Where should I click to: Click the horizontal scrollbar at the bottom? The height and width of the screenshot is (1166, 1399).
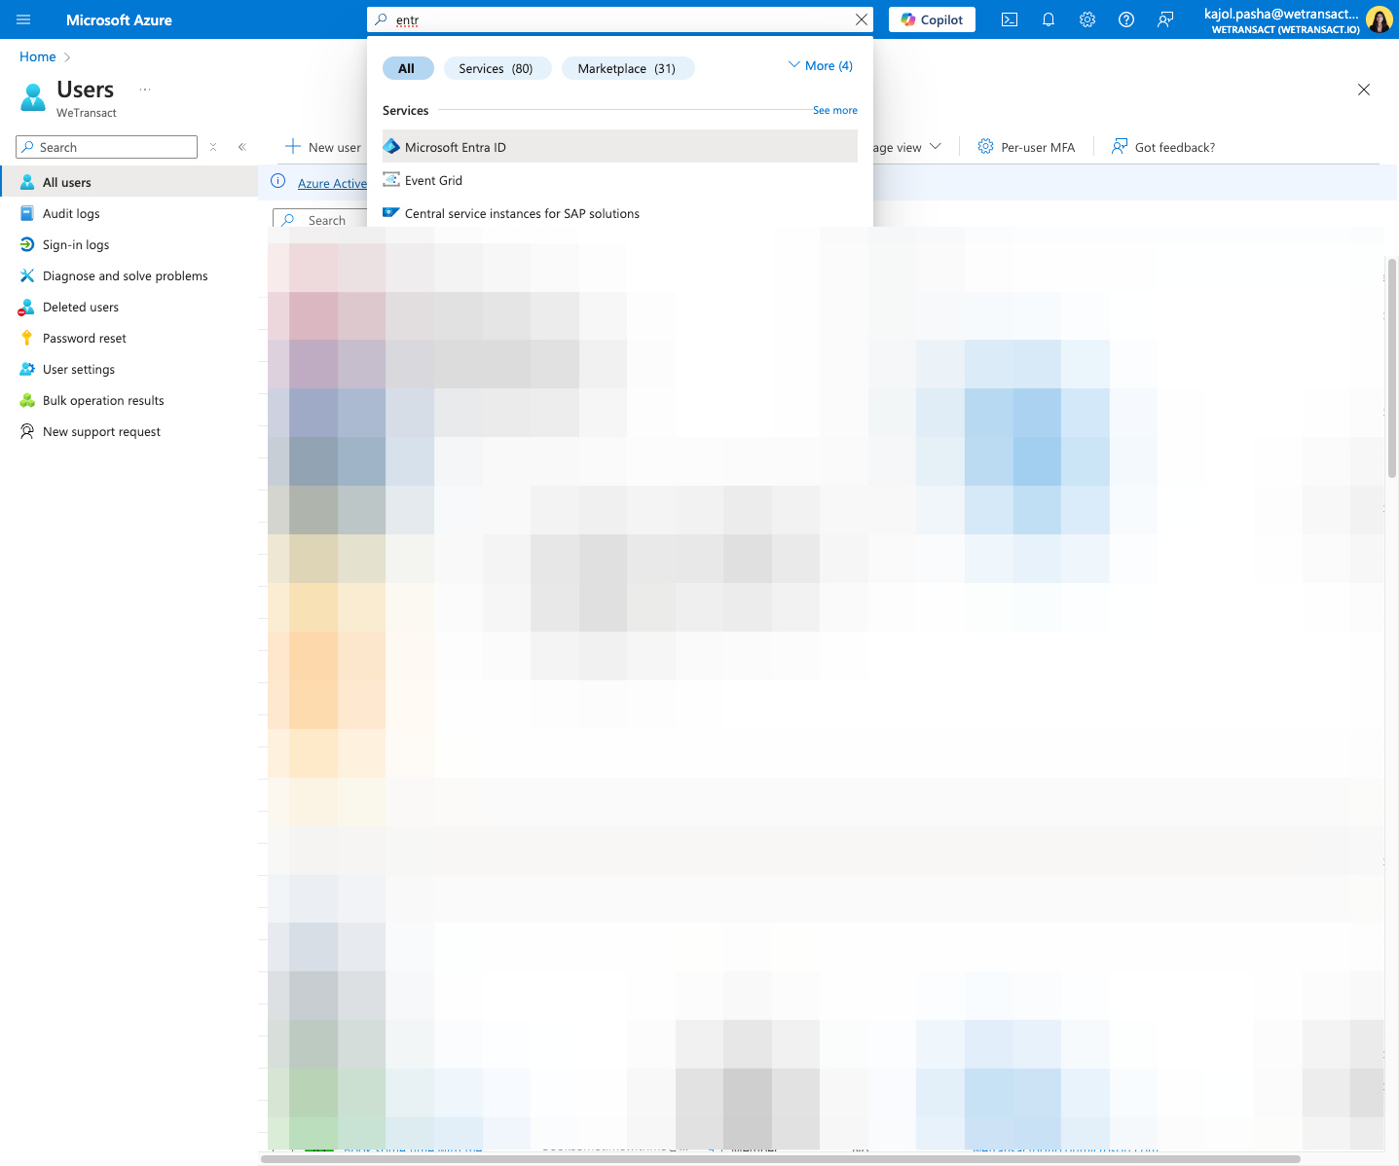click(781, 1159)
